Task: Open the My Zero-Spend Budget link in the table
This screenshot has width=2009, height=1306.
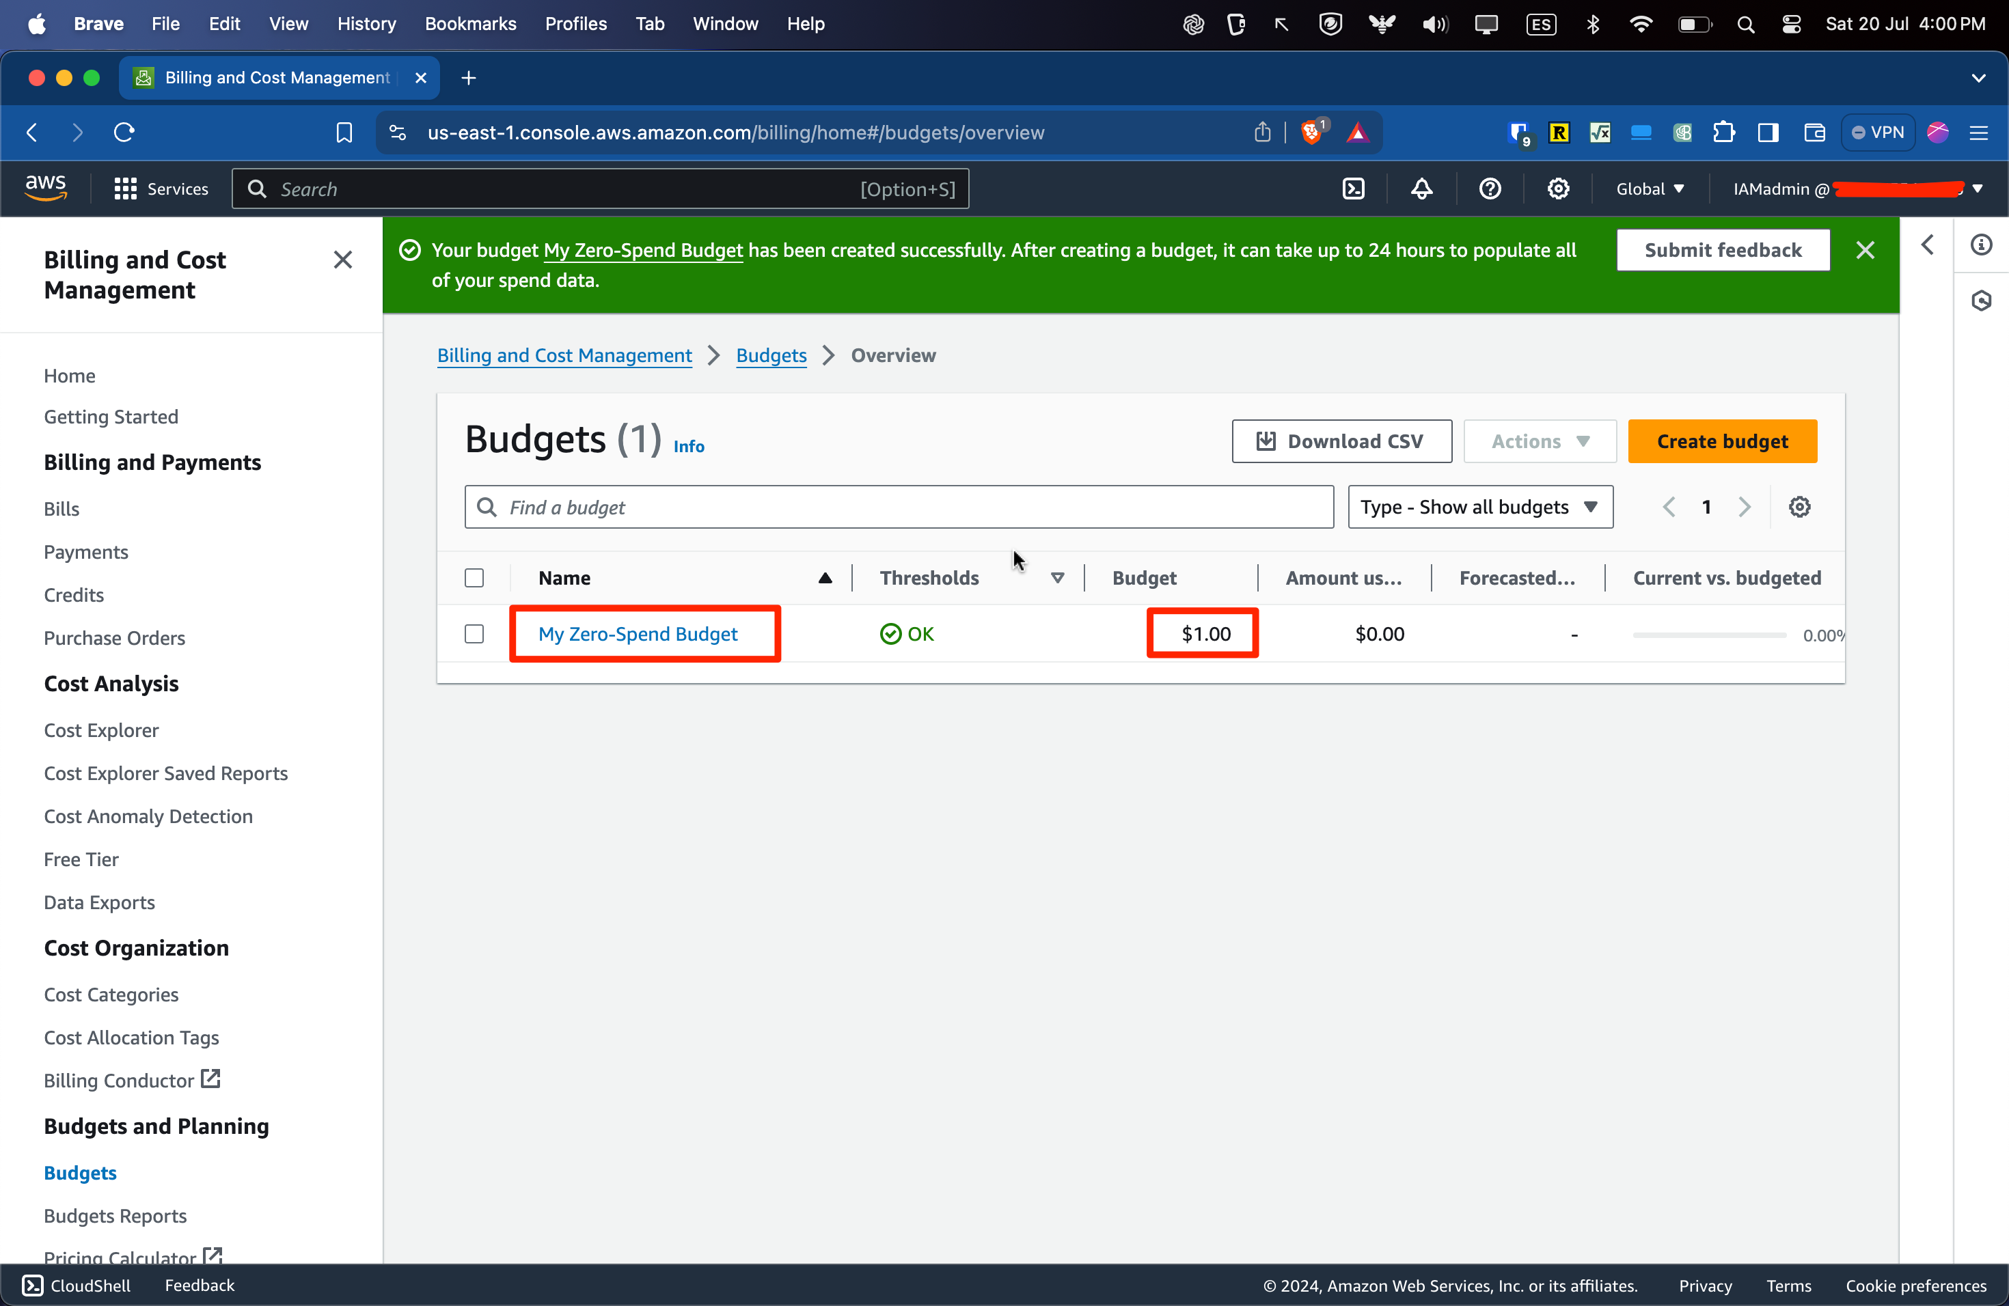Action: coord(638,634)
